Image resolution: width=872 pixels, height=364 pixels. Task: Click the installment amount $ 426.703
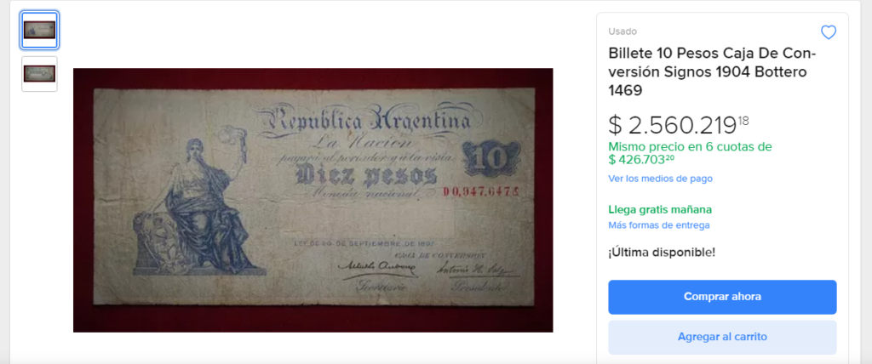(x=641, y=160)
